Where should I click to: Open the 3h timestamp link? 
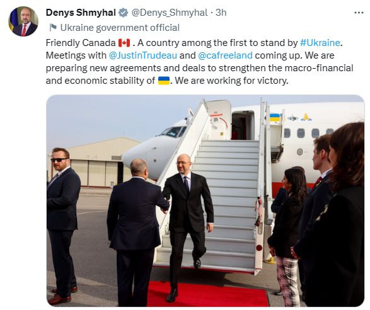(x=221, y=13)
